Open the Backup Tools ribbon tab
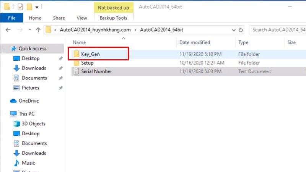Image resolution: width=306 pixels, height=172 pixels. pos(113,18)
